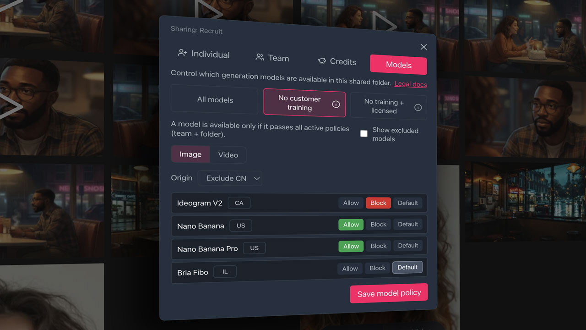Close the sharing dialog with the X icon
The image size is (586, 330).
[423, 47]
